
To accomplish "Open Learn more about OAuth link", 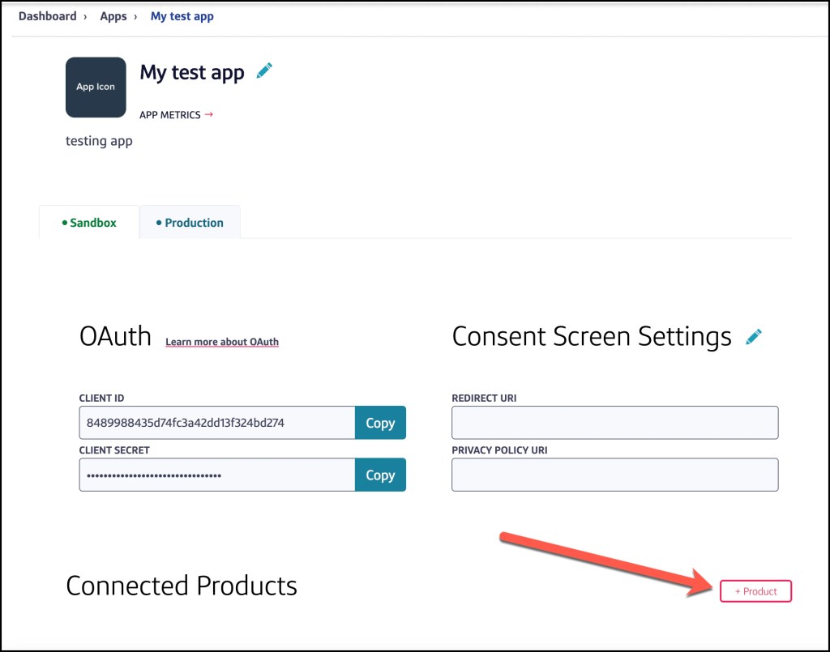I will coord(222,342).
